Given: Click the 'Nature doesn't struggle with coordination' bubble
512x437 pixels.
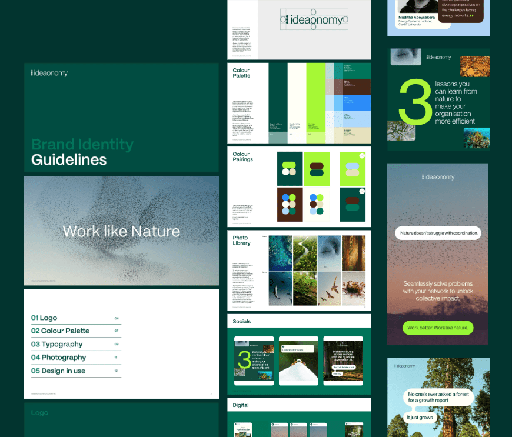Looking at the screenshot, I should (x=437, y=233).
